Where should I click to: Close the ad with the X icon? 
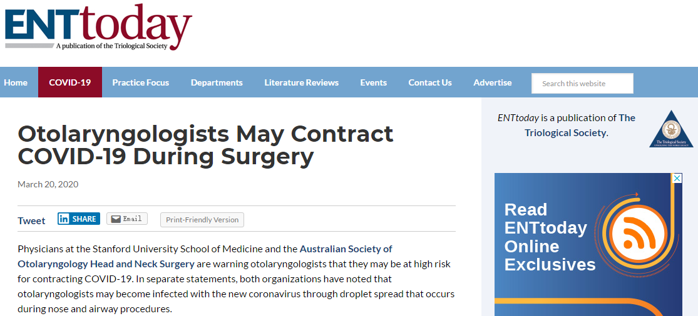[x=677, y=179]
